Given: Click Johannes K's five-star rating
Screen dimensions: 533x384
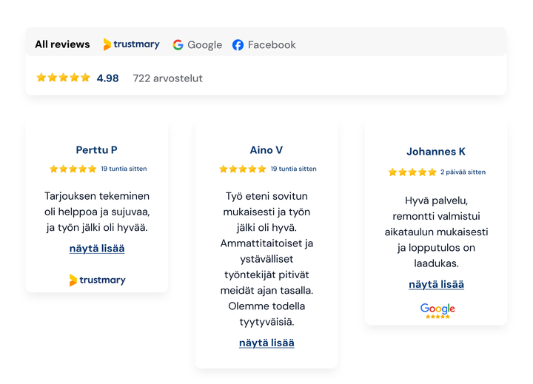Looking at the screenshot, I should click(x=412, y=172).
